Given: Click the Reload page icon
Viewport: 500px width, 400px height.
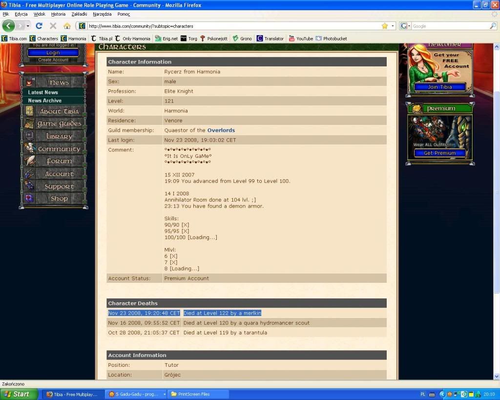Looking at the screenshot, I should (39, 26).
